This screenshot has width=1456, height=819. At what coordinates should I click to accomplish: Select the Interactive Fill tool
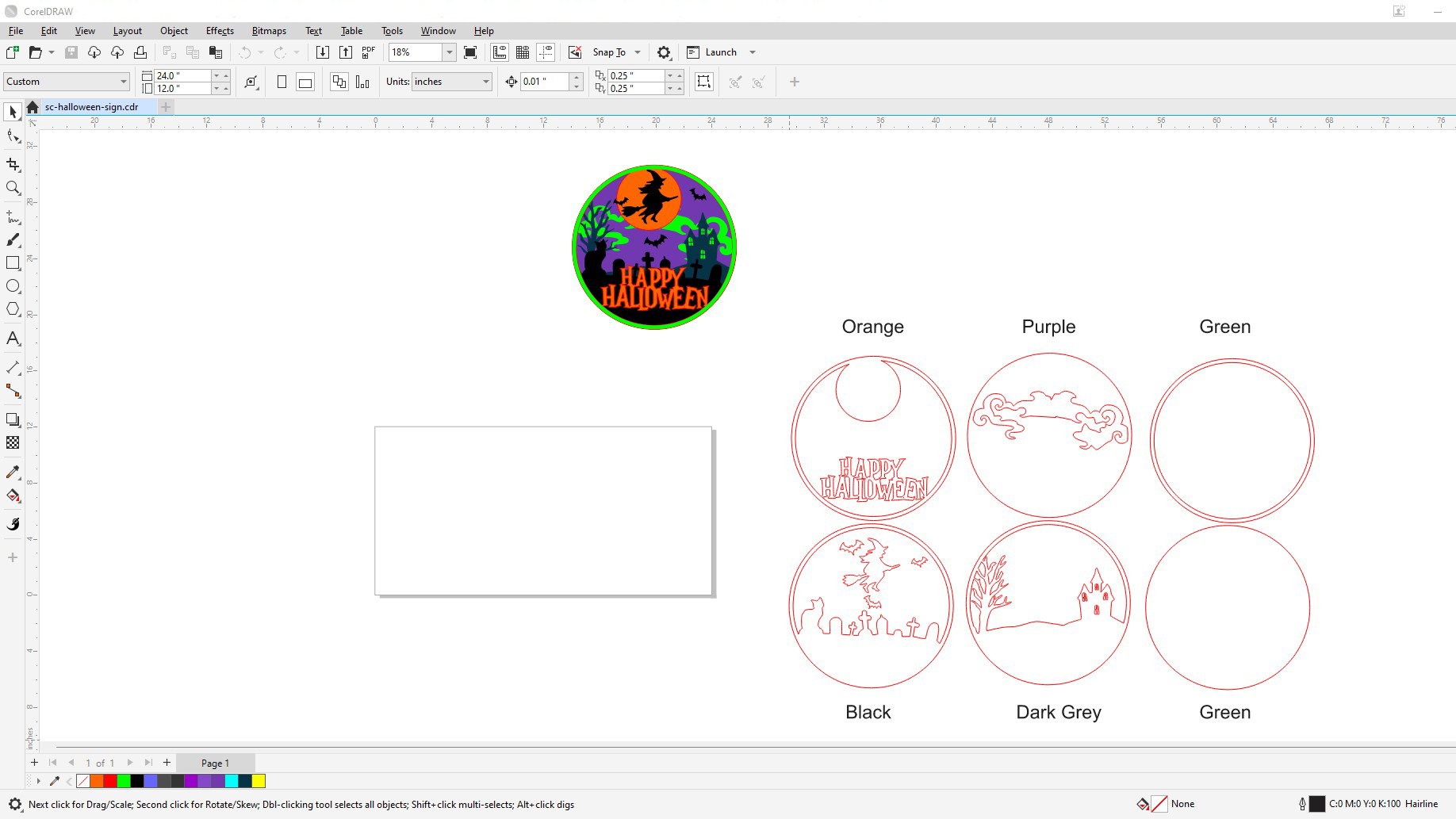(x=13, y=496)
